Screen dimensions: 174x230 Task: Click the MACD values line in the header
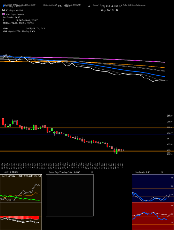click(x=18, y=23)
